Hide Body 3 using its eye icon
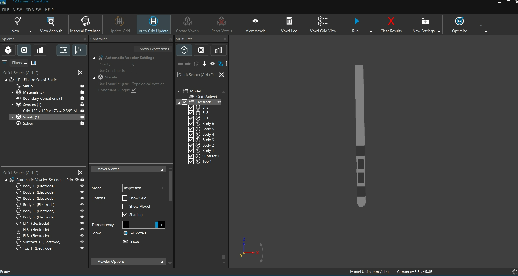This screenshot has height=276, width=518. (82, 198)
